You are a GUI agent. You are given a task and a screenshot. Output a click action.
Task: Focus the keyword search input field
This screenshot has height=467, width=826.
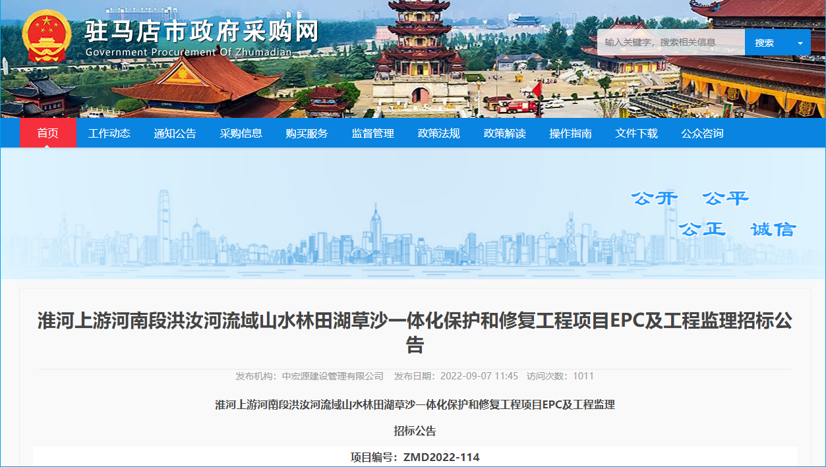670,43
